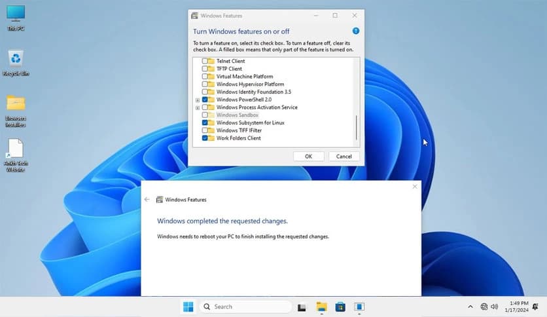This screenshot has height=317, width=547.
Task: Select the Windows Hypervisor Platform label
Action: pyautogui.click(x=250, y=84)
